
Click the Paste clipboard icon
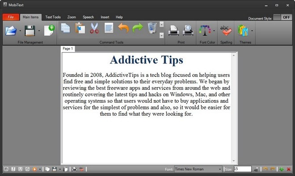(x=80, y=28)
